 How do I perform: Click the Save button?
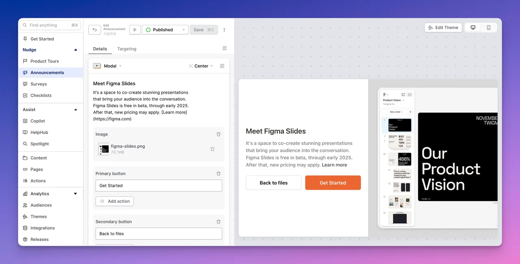tap(204, 30)
